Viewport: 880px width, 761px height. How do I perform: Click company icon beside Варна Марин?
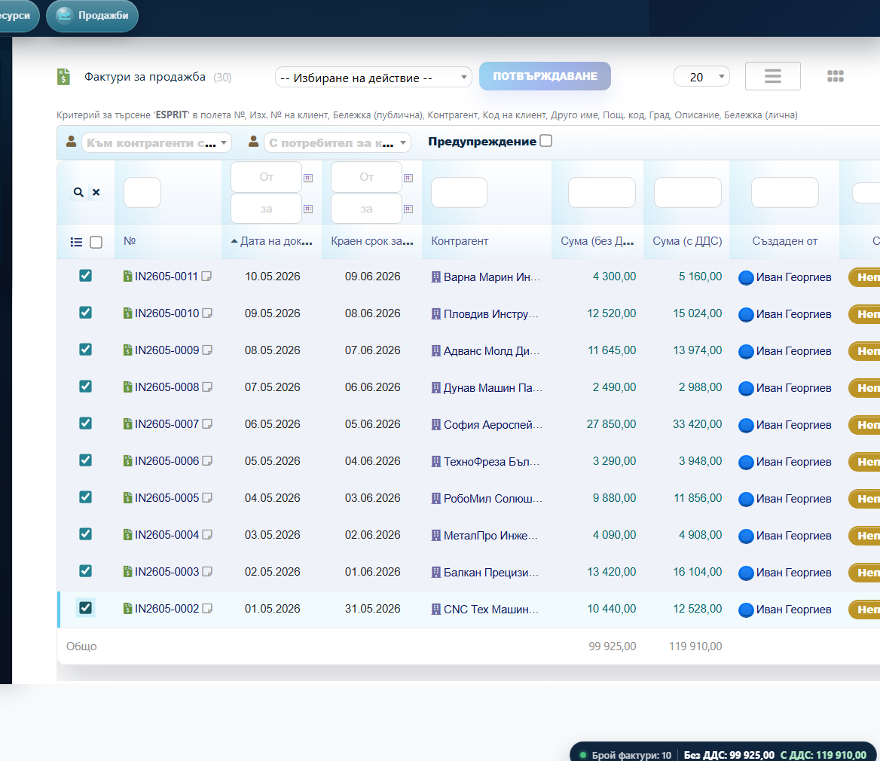click(436, 277)
